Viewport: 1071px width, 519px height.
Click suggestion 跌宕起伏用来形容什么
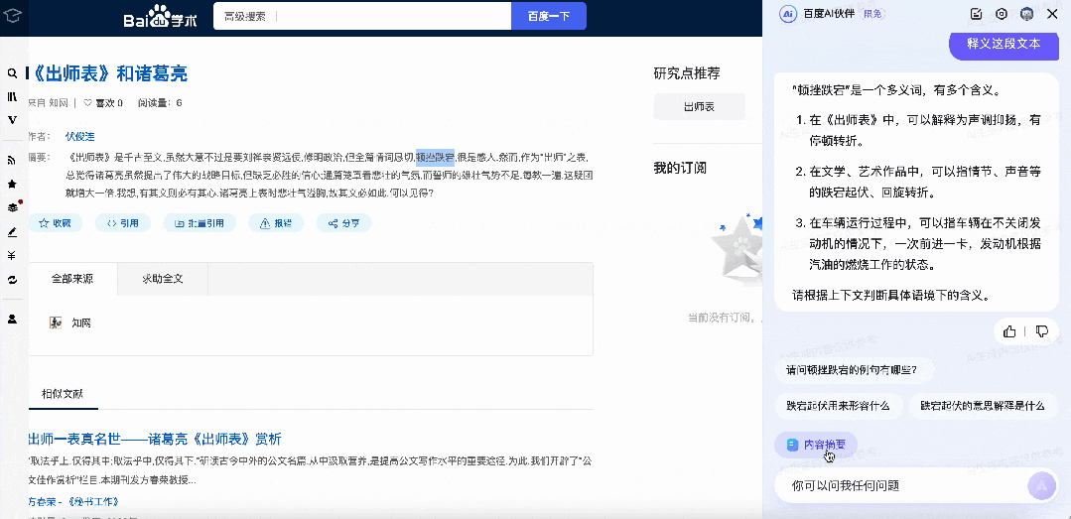click(838, 406)
